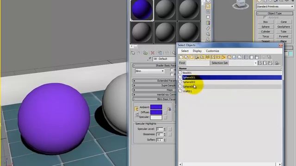
Task: Toggle Display Shapes filter in Select Objects
Action: pos(186,57)
